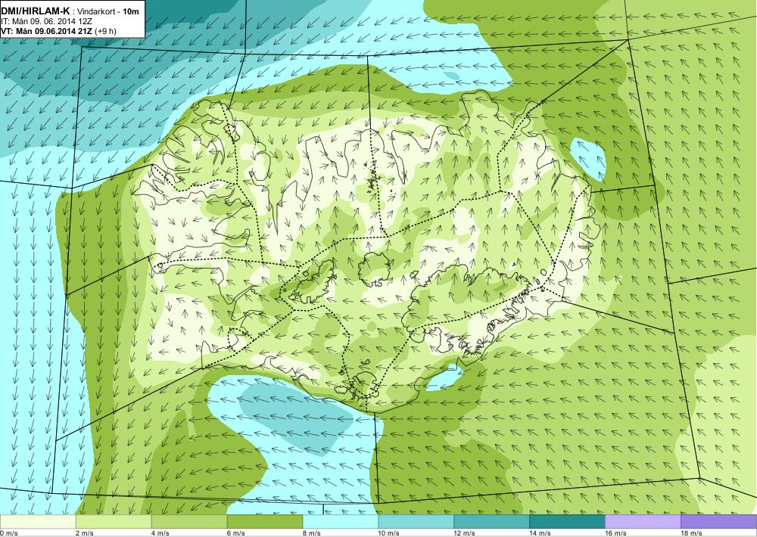Click the "8 m/s" legend label
This screenshot has height=537, width=757.
click(x=312, y=533)
